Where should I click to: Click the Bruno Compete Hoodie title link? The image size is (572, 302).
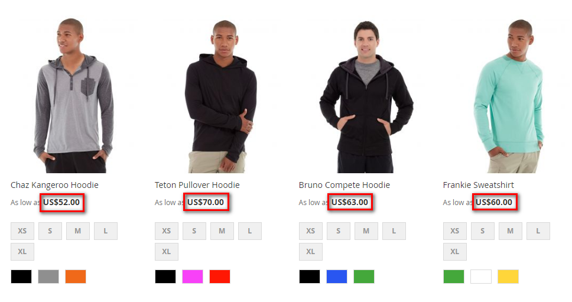344,185
